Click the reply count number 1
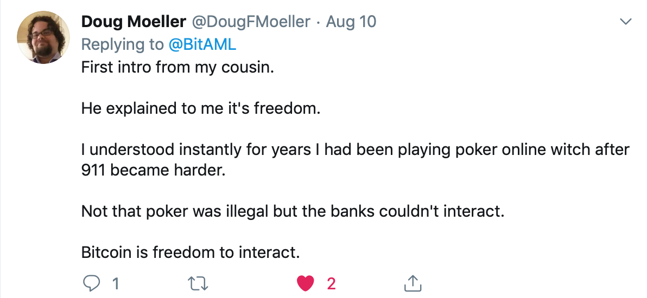This screenshot has height=298, width=647. point(115,283)
